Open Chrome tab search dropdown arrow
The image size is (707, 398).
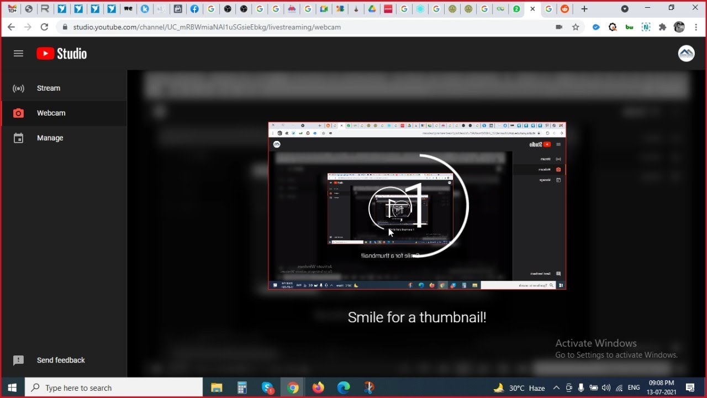click(x=625, y=9)
